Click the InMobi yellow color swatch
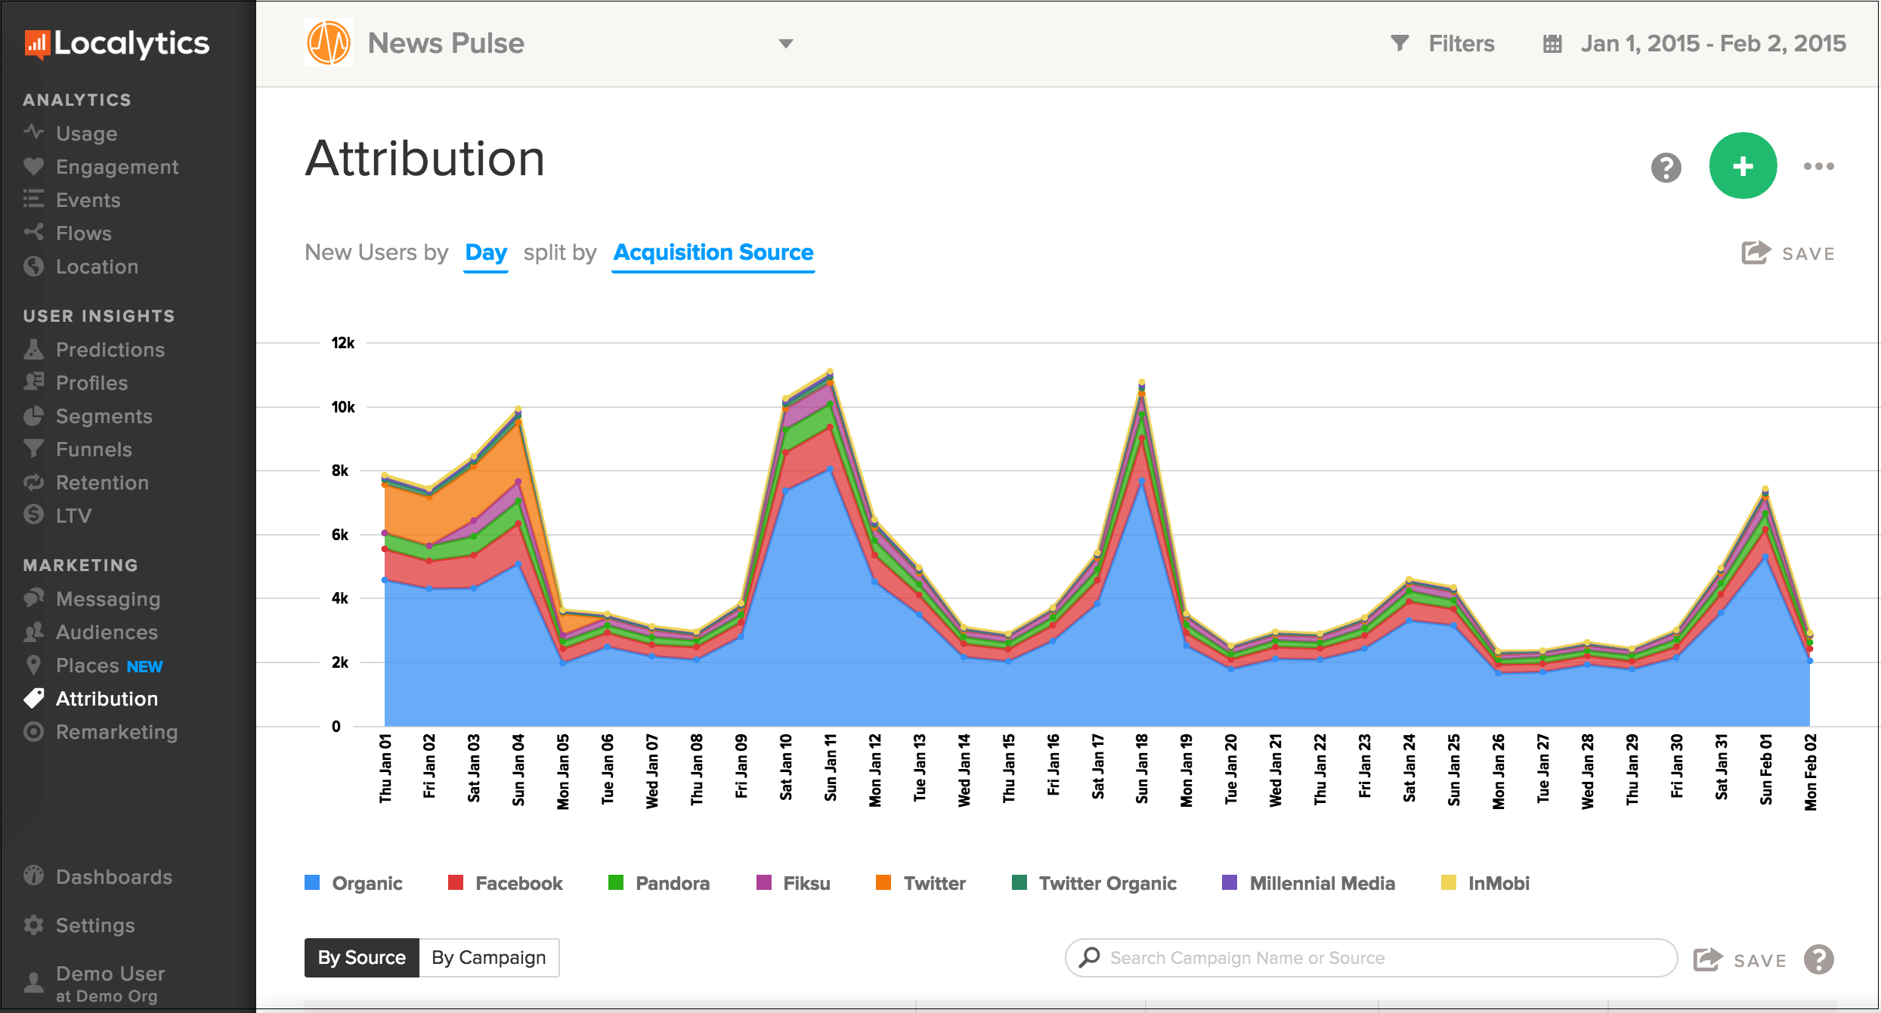 (1448, 882)
